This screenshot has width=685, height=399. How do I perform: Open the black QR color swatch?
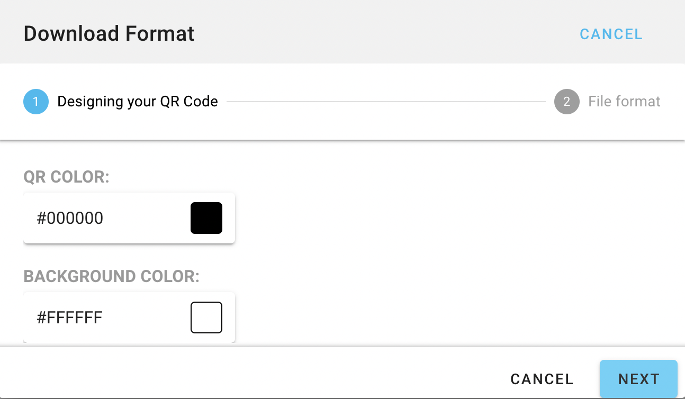click(x=206, y=218)
